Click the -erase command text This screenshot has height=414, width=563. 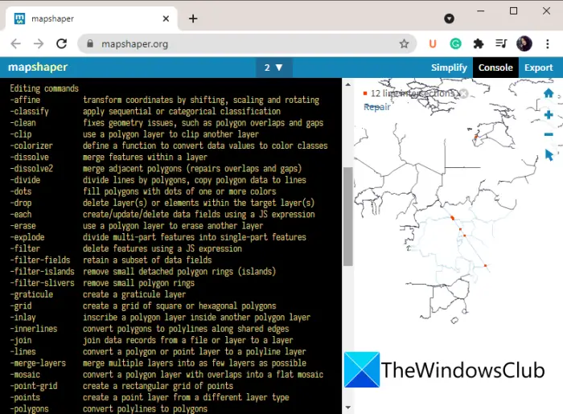23,226
